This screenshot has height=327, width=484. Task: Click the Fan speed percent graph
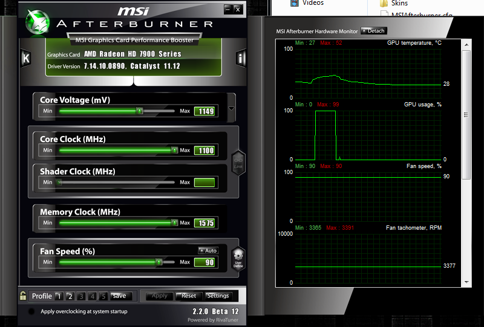pos(368,197)
